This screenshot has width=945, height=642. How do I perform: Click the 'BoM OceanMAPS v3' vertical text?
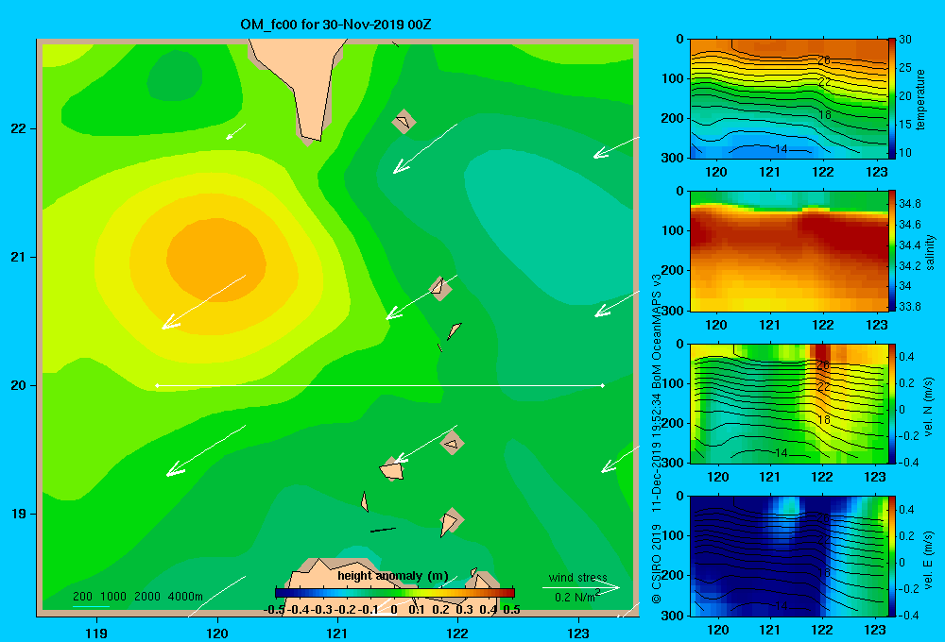point(657,331)
